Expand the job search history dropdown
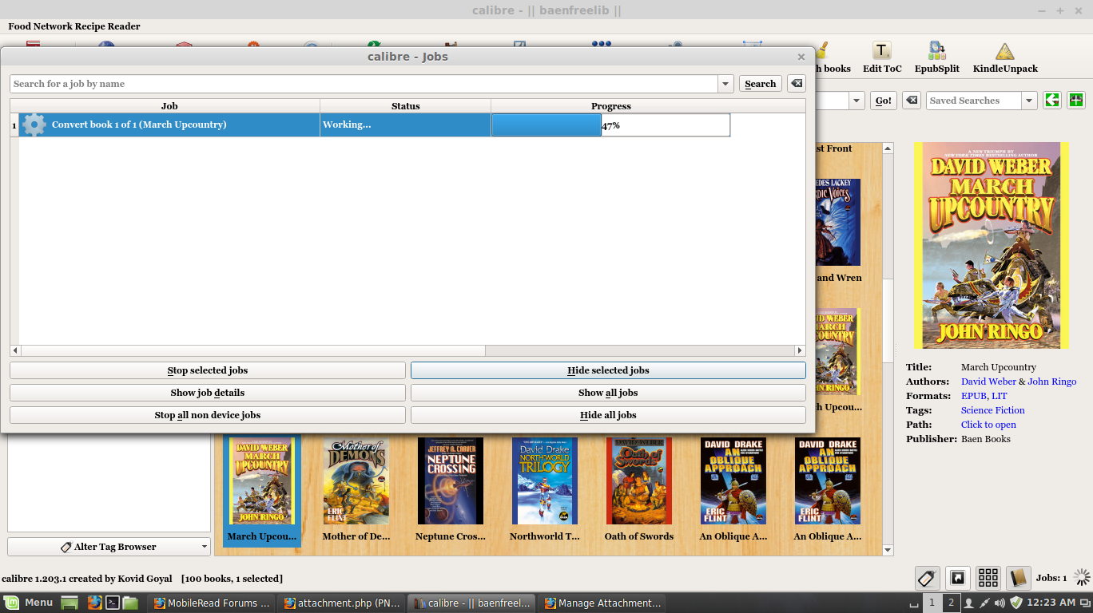 725,84
